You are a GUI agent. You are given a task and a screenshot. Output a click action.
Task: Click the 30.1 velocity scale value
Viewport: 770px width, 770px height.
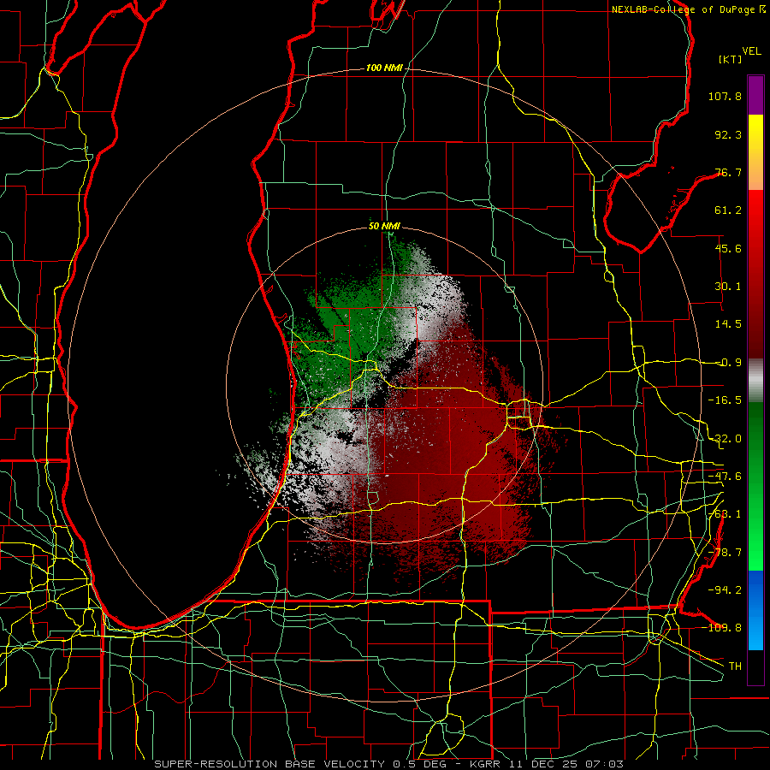(x=728, y=287)
